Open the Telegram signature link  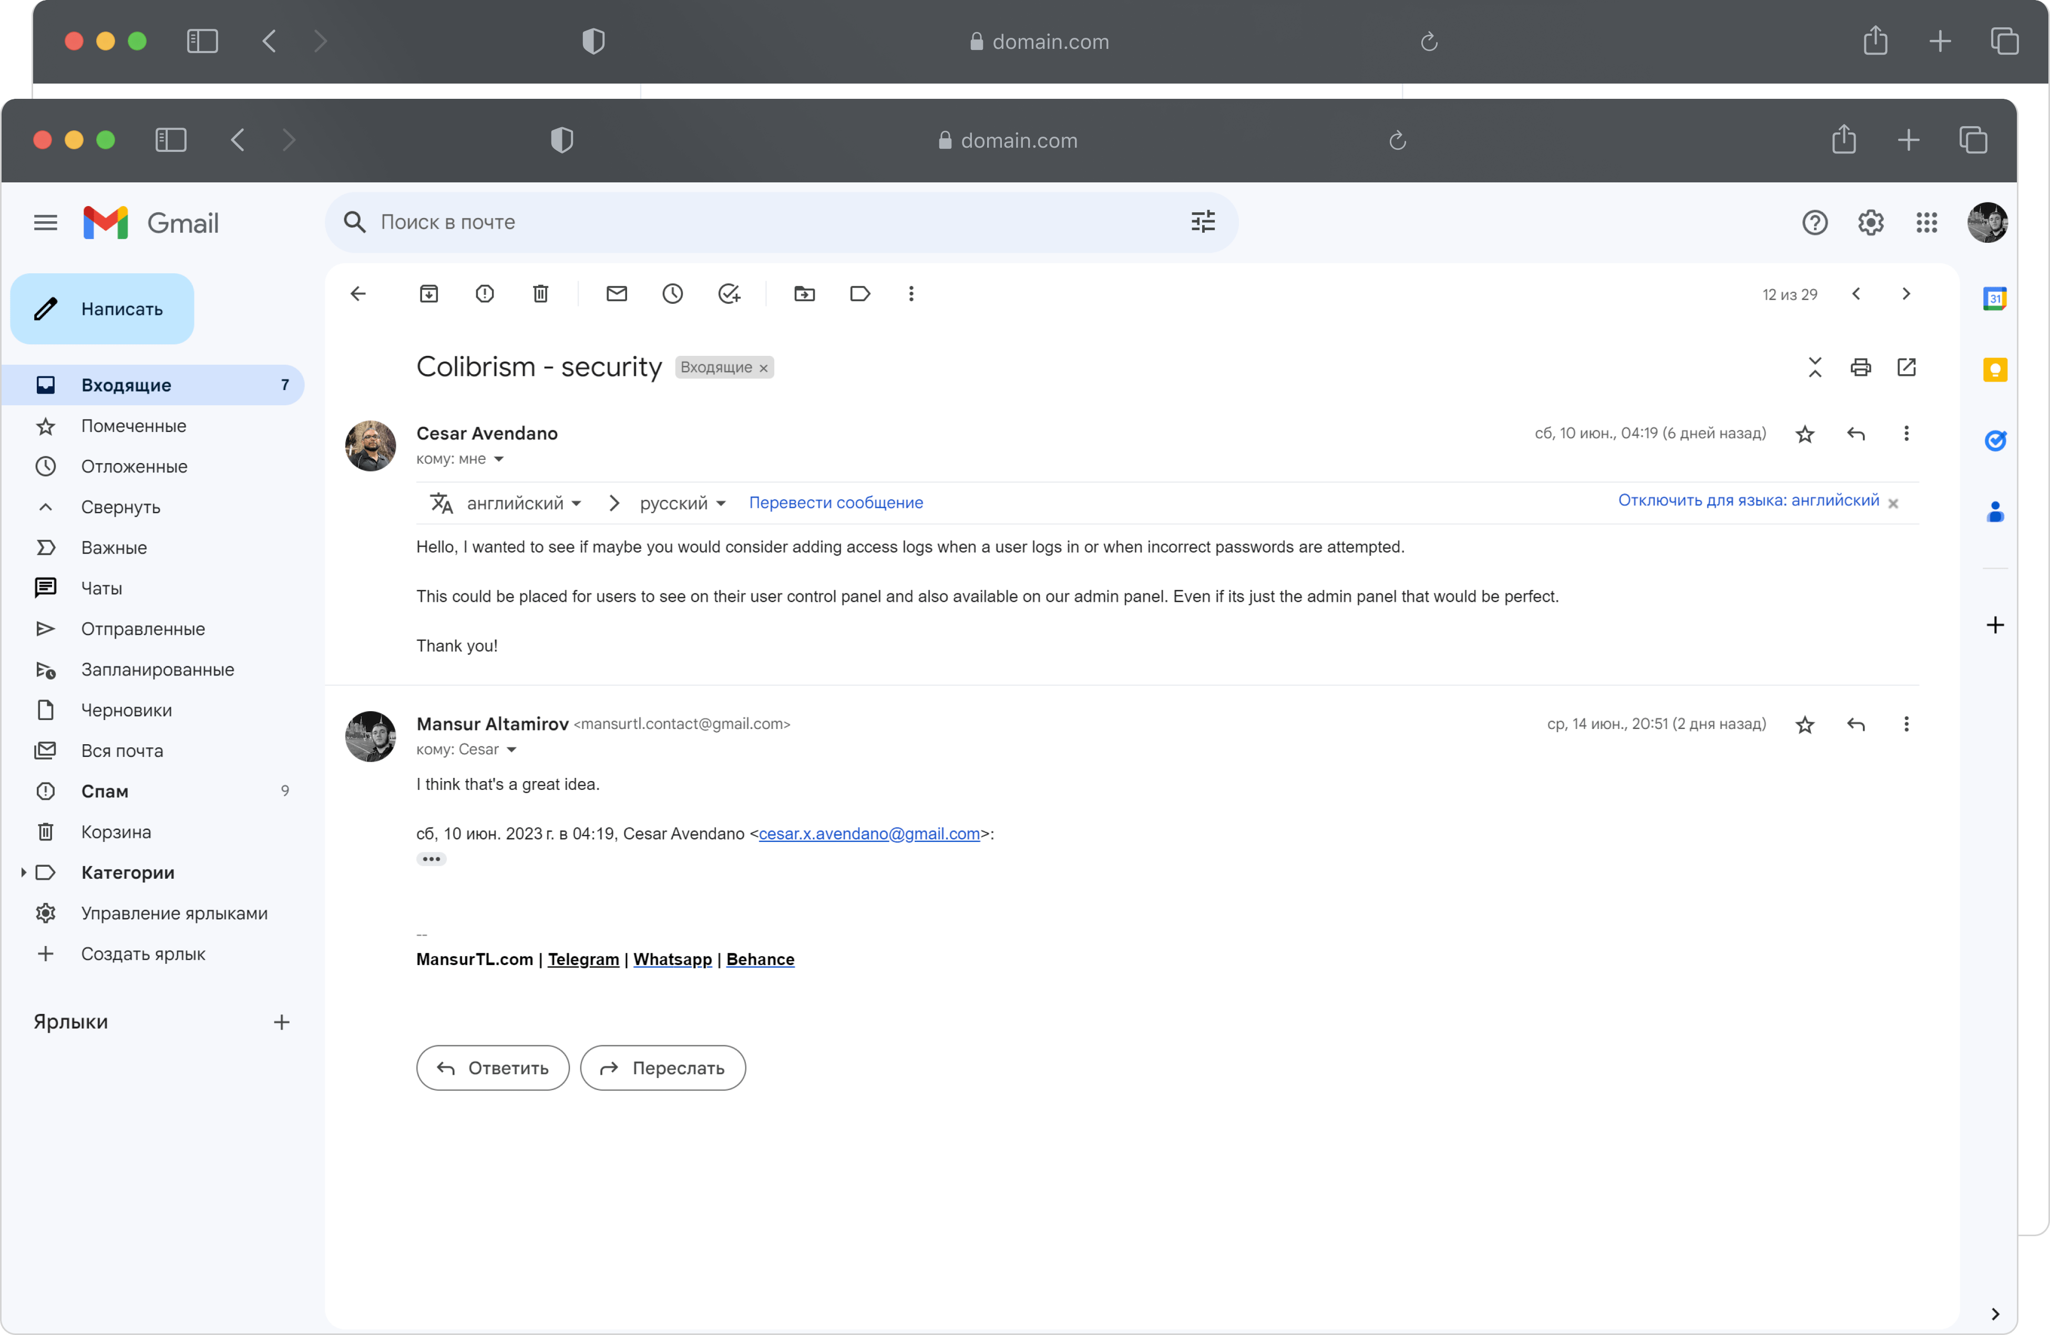(583, 960)
